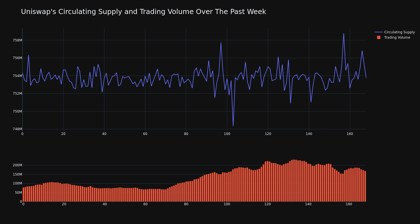This screenshot has width=420, height=224.
Task: Click the red Trading Volume legend swatch
Action: tap(379, 38)
